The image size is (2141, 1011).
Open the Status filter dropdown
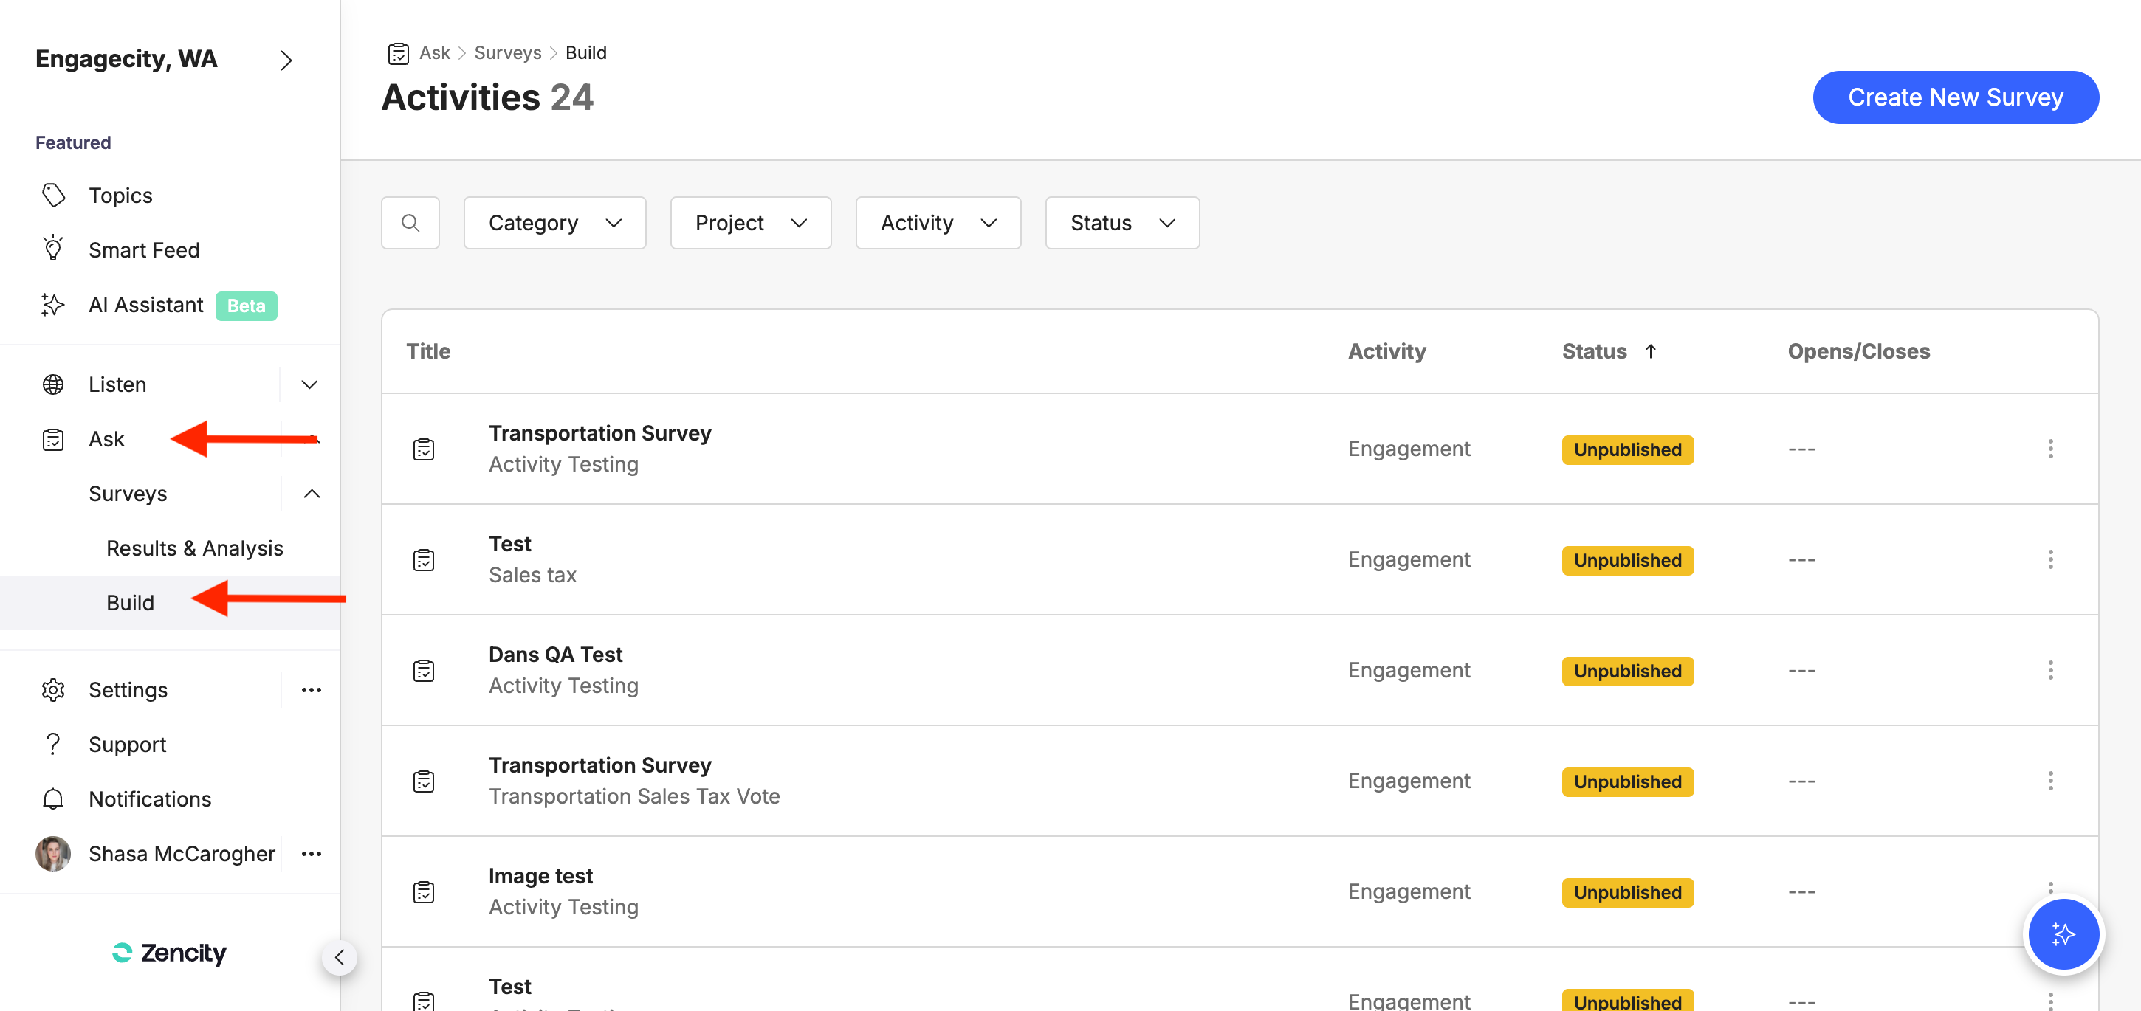(1122, 222)
